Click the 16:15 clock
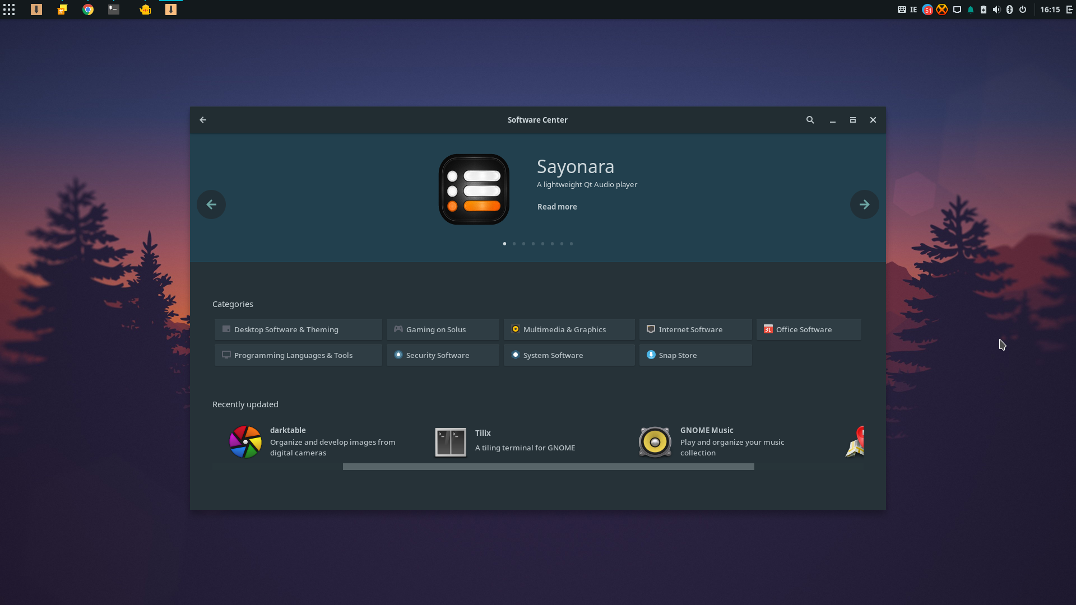 coord(1050,10)
